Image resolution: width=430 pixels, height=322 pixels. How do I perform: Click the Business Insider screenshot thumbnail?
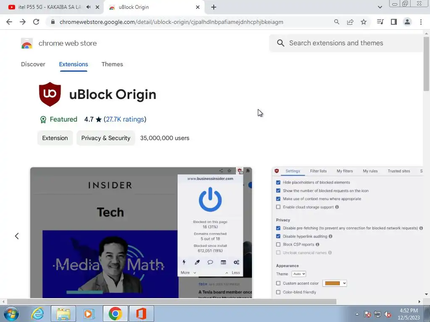tap(141, 232)
